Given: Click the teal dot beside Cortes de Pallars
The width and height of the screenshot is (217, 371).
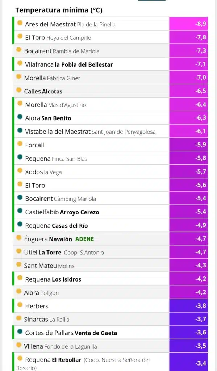Looking at the screenshot, I should click(20, 331).
